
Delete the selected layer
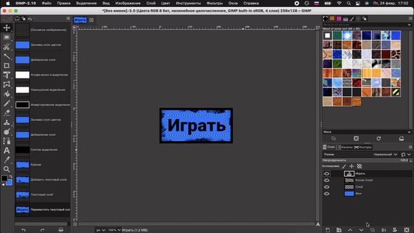coord(407,230)
